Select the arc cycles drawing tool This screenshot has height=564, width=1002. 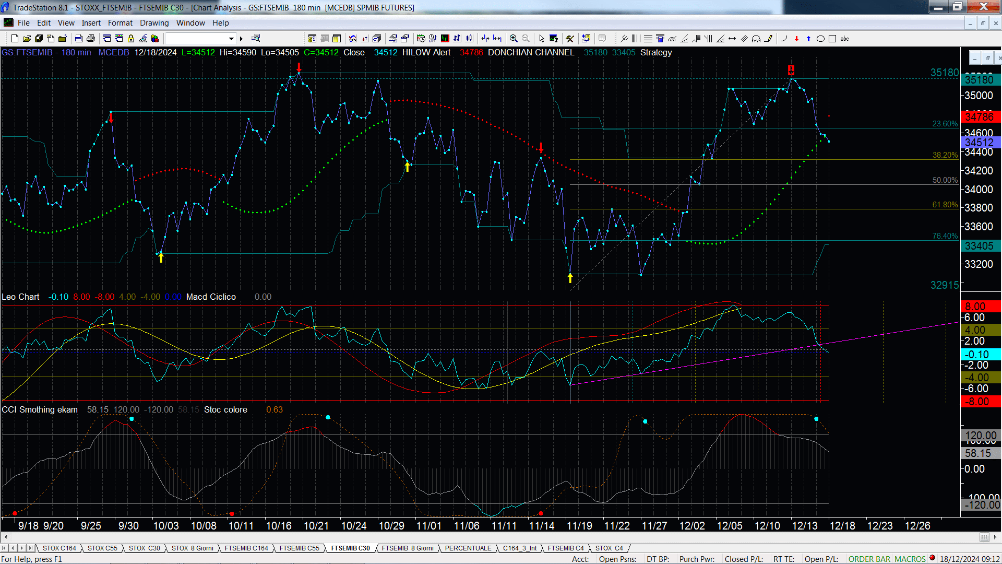point(756,38)
